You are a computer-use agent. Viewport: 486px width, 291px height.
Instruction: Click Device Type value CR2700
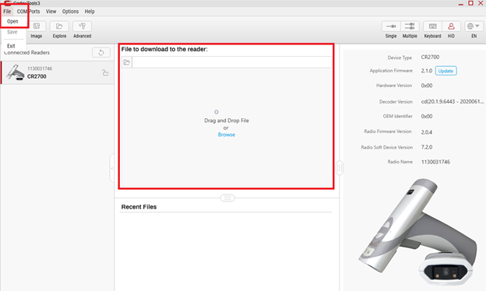pyautogui.click(x=430, y=57)
